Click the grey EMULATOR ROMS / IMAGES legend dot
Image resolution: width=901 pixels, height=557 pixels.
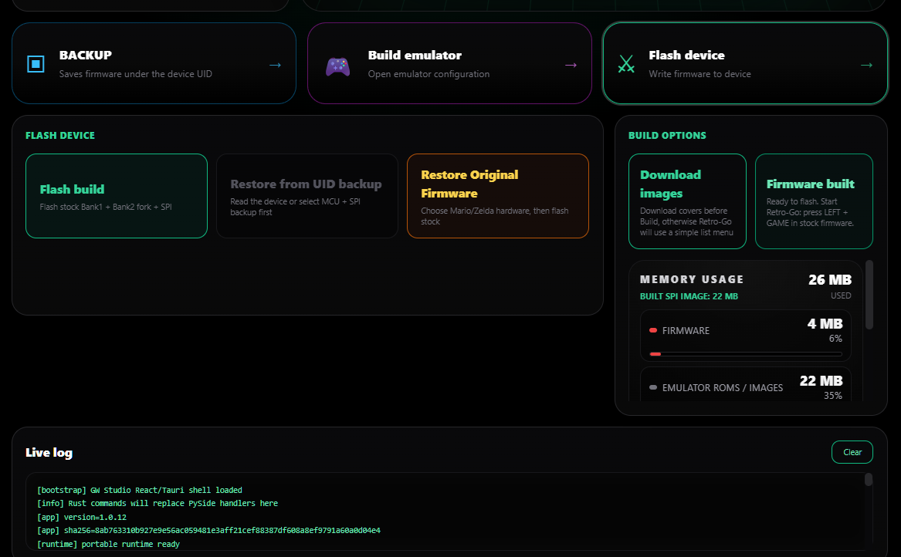point(652,387)
